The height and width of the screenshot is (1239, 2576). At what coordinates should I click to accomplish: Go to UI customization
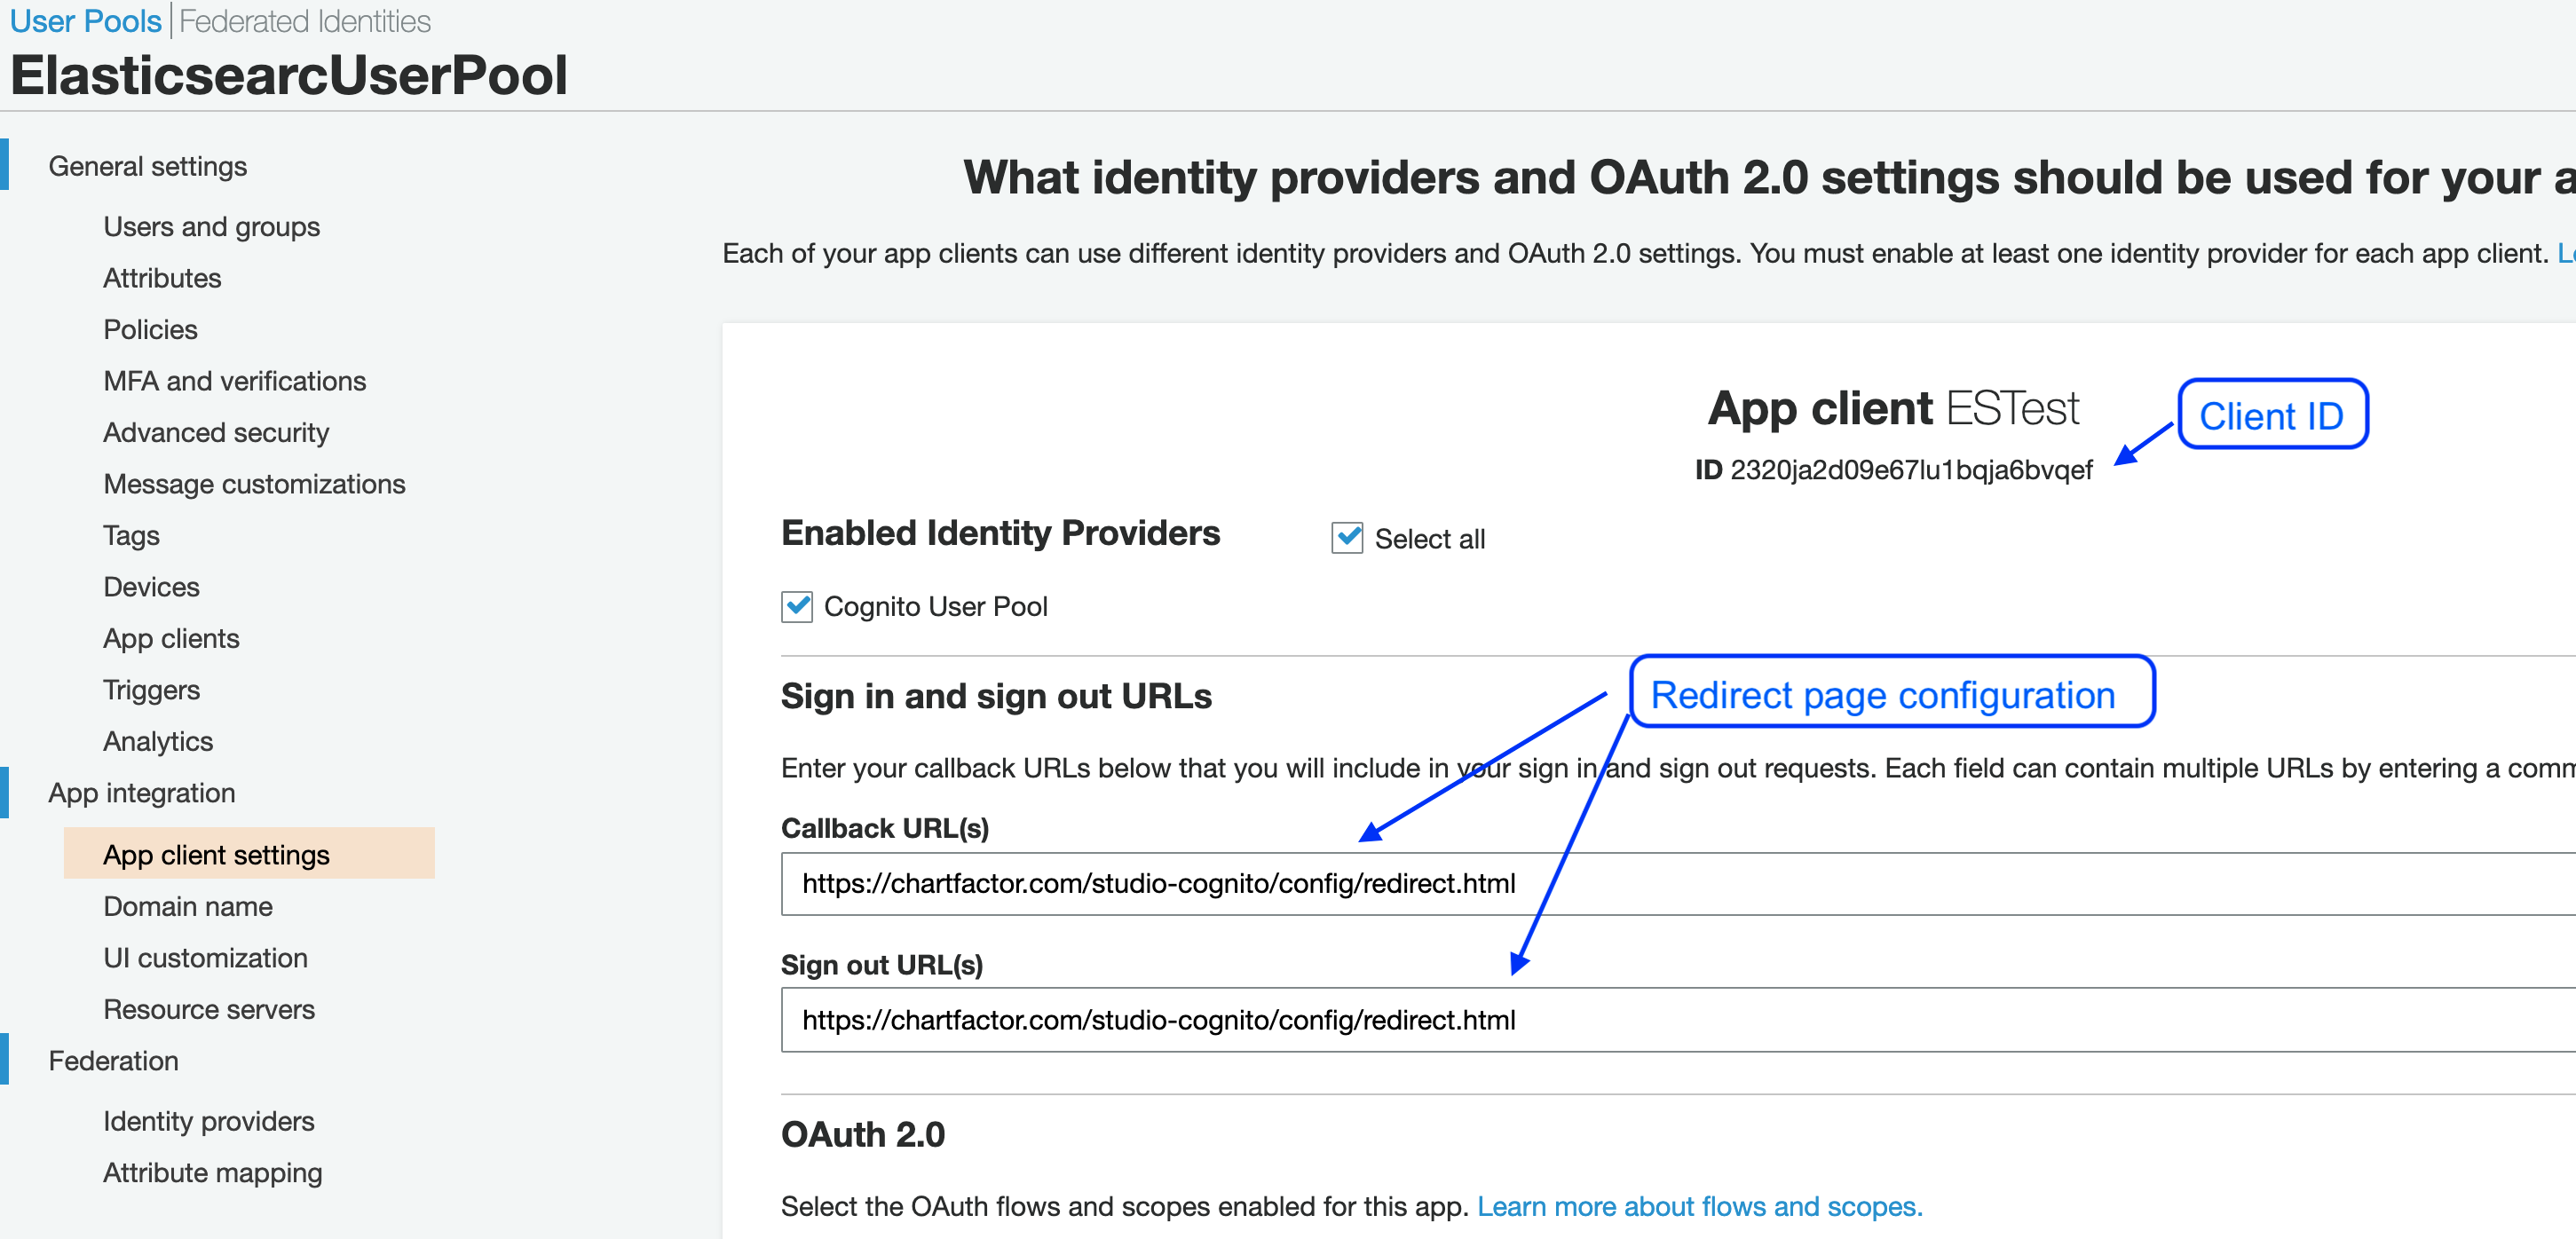tap(205, 958)
